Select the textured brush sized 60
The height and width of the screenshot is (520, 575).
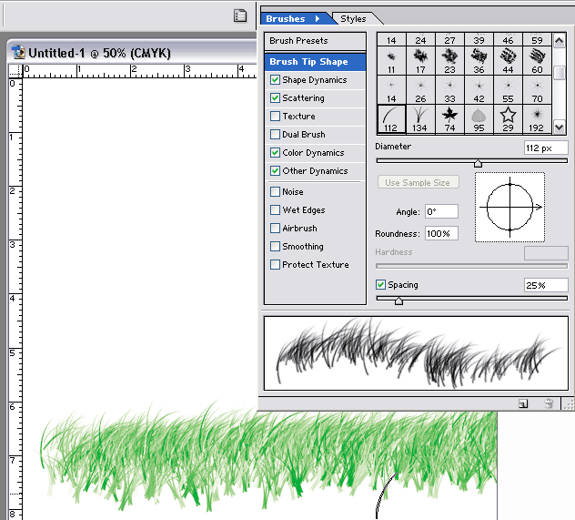pyautogui.click(x=537, y=61)
